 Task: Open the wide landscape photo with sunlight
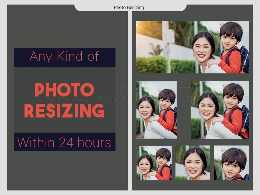pyautogui.click(x=192, y=47)
